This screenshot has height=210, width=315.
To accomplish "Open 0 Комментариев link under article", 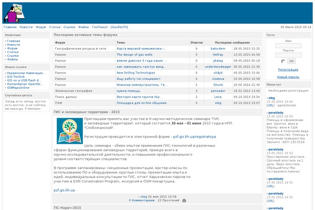I will [142, 201].
